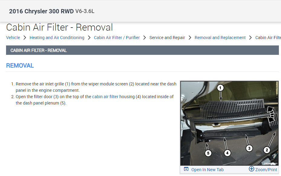Screen dimensions: 281x176
Task: Open Cabin Air Filter / Purifier breadcrumb
Action: click(x=117, y=38)
